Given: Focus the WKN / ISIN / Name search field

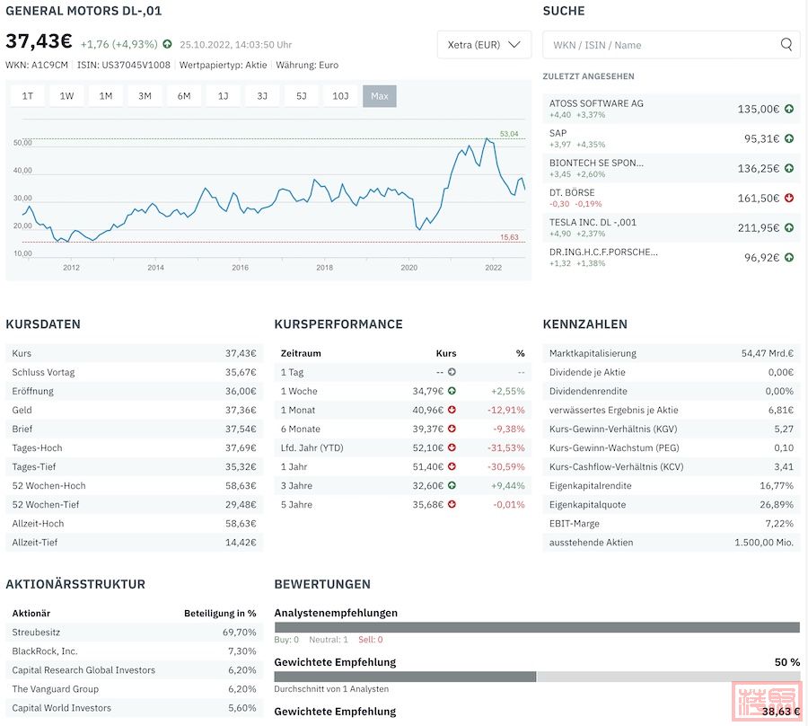Looking at the screenshot, I should pos(671,45).
